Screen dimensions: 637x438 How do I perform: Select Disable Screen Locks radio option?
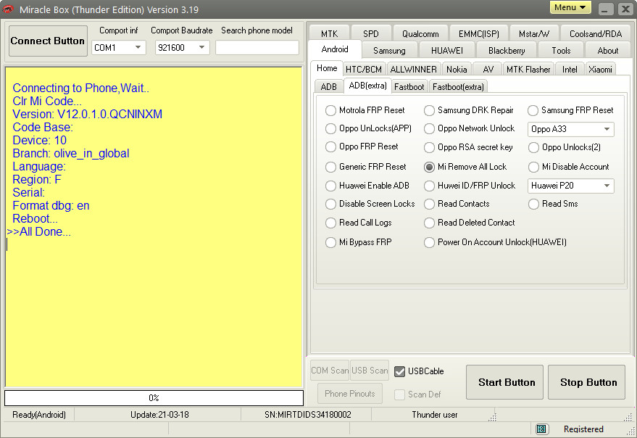tap(370, 204)
